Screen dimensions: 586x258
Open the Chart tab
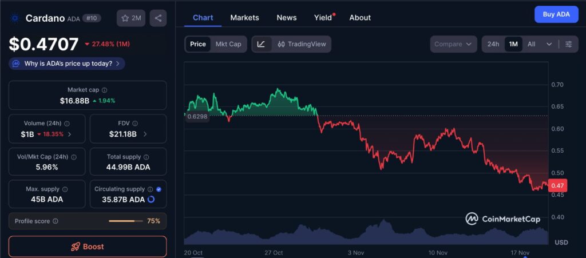coord(203,18)
